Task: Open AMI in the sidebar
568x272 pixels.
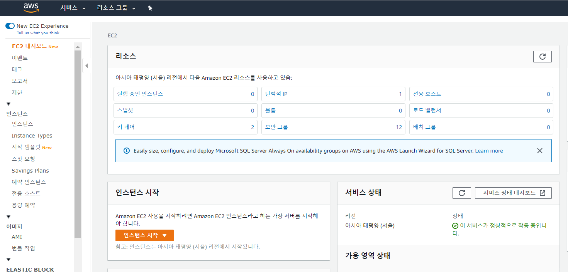Action: pos(17,237)
